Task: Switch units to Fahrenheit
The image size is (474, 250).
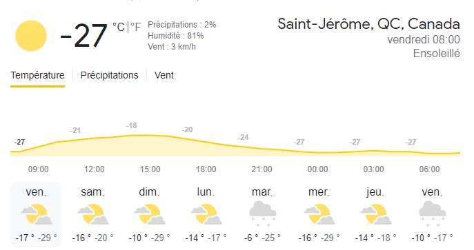Action: click(136, 27)
